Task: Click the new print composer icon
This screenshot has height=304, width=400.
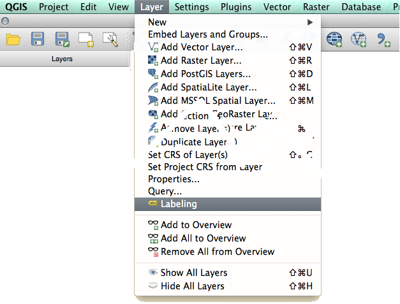Action: [86, 40]
